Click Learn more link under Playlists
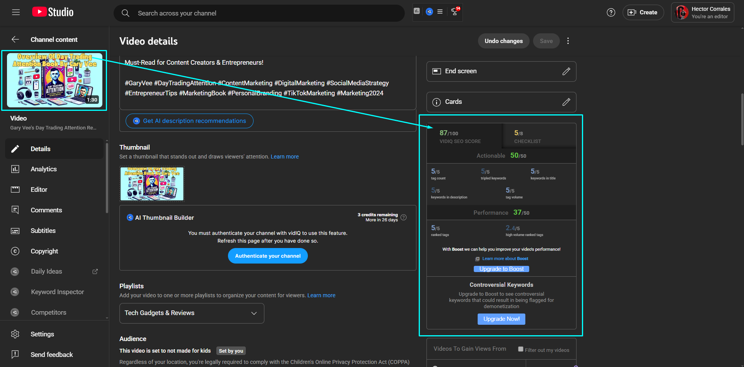This screenshot has width=744, height=367. pos(321,295)
